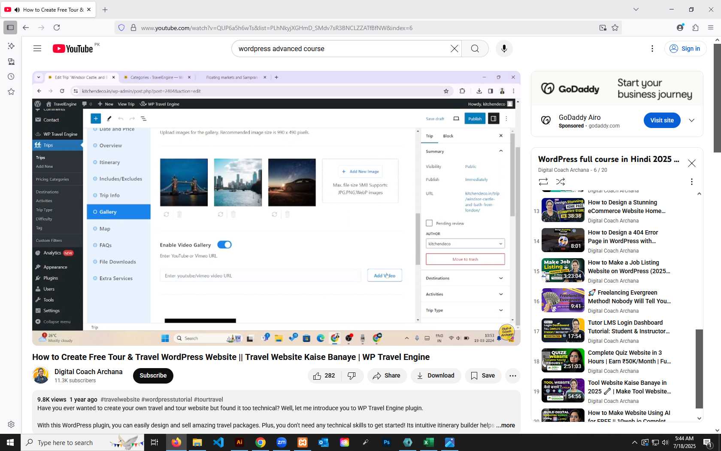
Task: Toggle playlist loop icon
Action: coord(543,182)
